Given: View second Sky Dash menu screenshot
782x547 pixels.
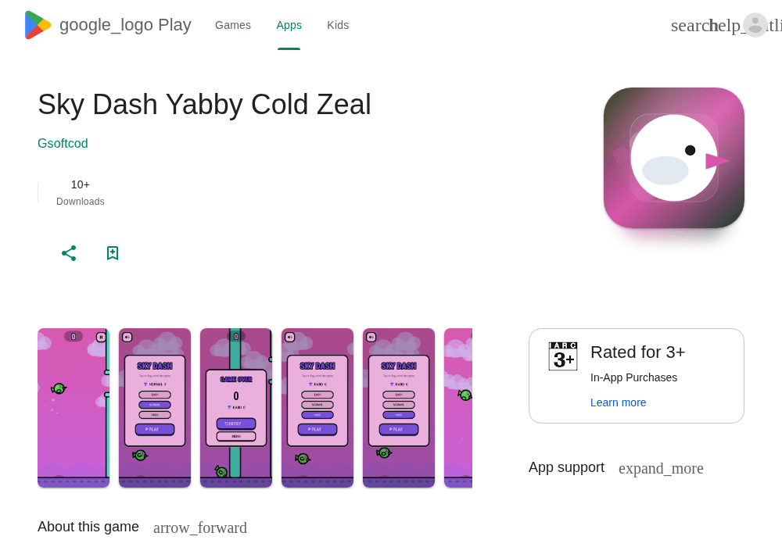Looking at the screenshot, I should coord(317,408).
